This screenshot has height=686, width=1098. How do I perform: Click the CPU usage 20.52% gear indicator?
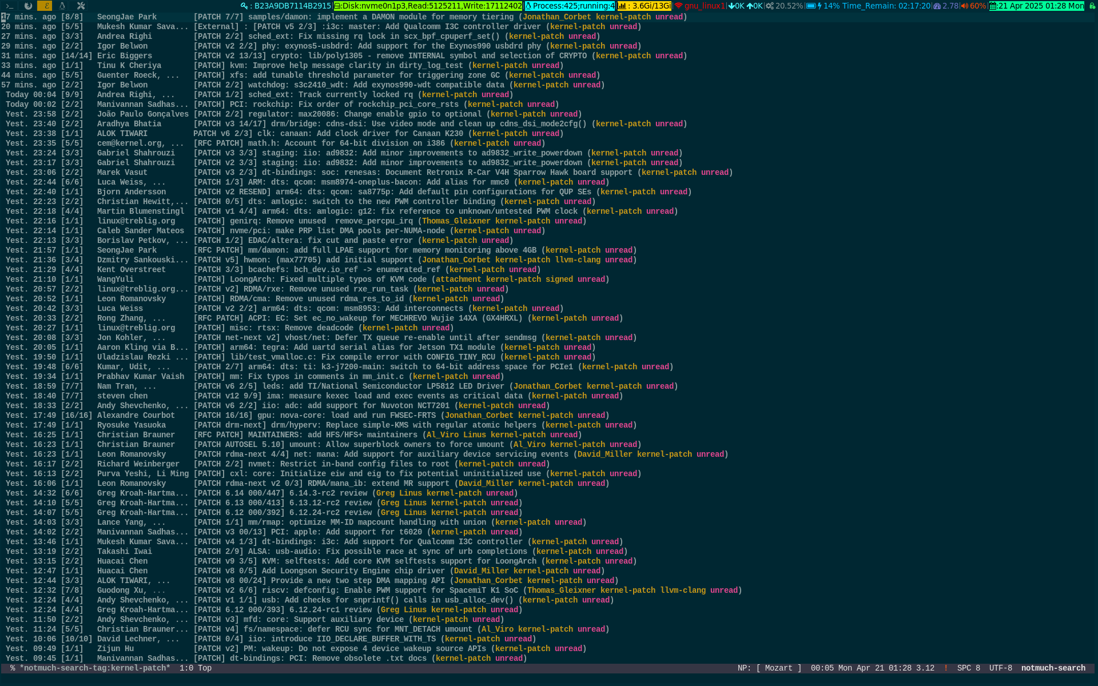tap(784, 6)
